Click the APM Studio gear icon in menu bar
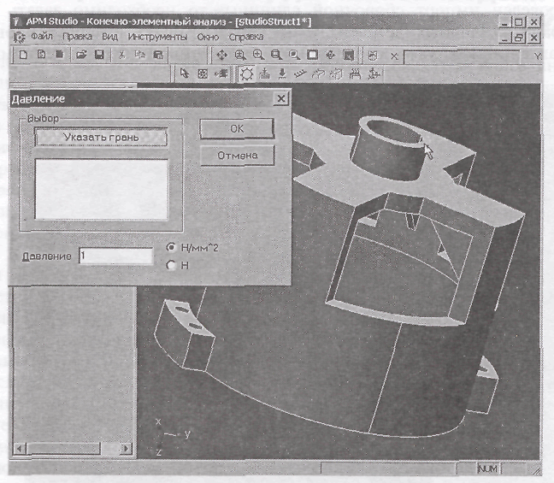 19,37
